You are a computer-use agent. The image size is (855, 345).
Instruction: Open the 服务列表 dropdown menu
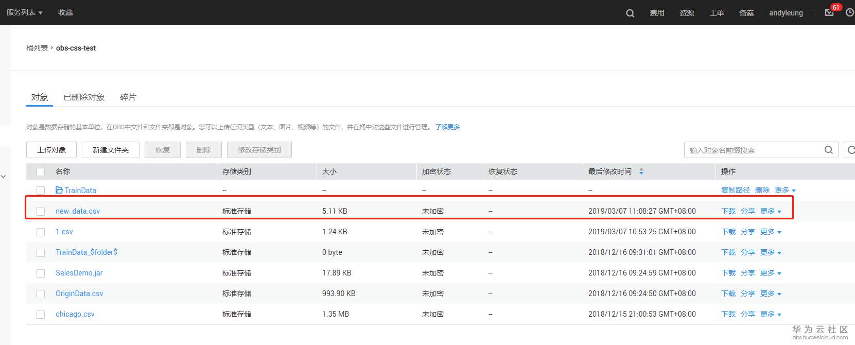point(24,12)
